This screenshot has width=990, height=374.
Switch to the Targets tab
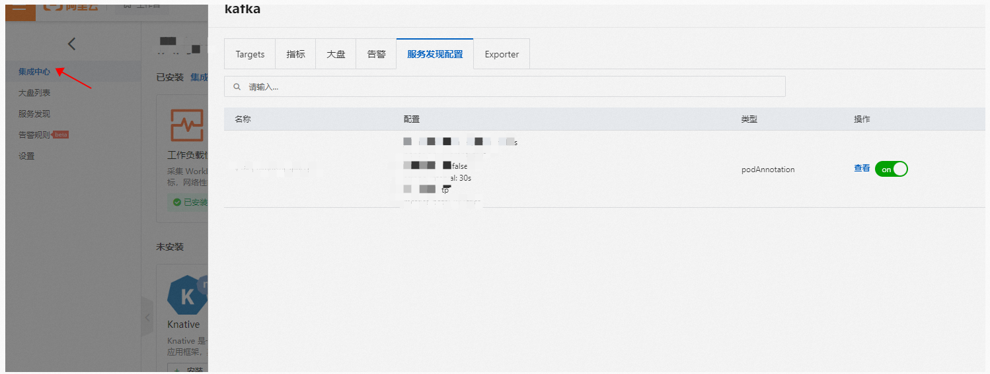[x=250, y=54]
